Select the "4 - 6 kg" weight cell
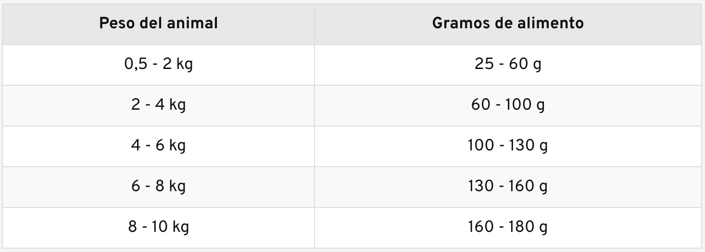Screen dimensions: 705x252 click(x=158, y=145)
